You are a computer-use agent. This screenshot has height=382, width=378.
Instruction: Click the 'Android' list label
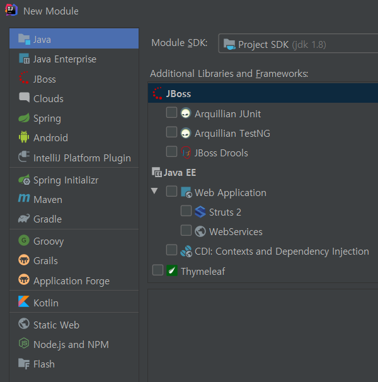pyautogui.click(x=50, y=138)
